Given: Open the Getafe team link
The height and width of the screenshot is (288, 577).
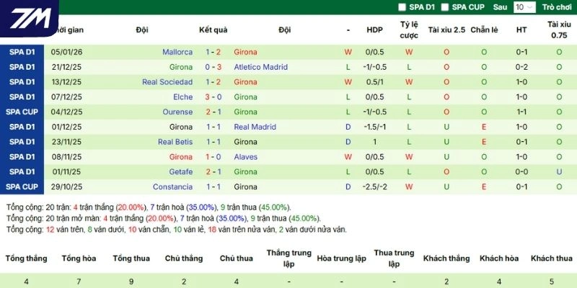Looking at the screenshot, I should (180, 172).
